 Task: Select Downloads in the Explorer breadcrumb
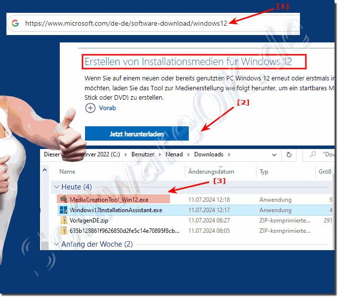(209, 154)
